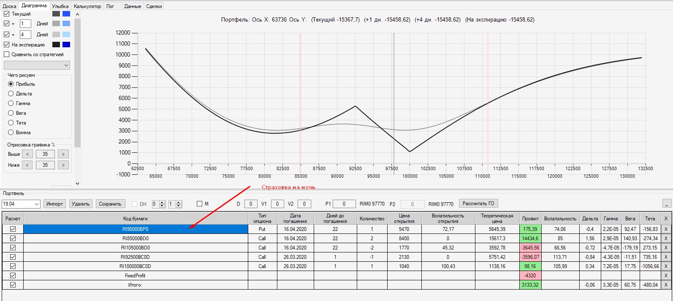Viewport: 673px width, 301px height.
Task: Open the Калькулятор tab
Action: (x=87, y=6)
